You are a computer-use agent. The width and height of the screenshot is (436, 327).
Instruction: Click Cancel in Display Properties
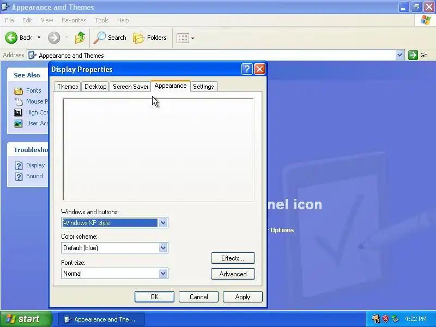pos(198,296)
